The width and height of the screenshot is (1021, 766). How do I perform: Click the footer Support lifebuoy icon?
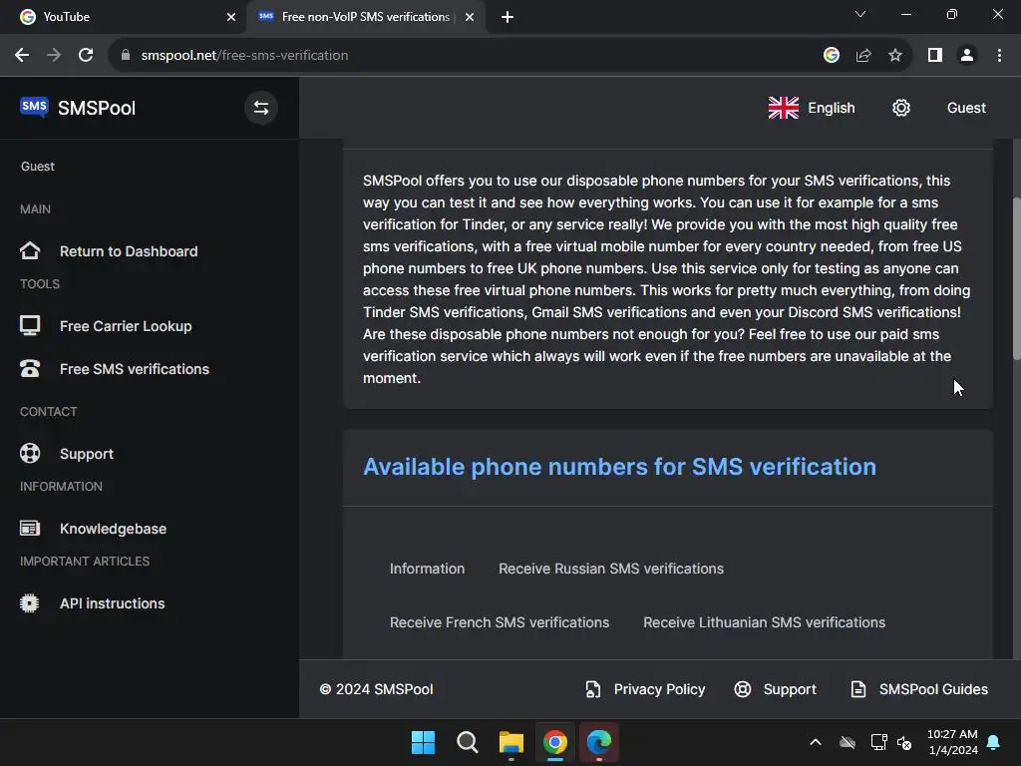(743, 689)
